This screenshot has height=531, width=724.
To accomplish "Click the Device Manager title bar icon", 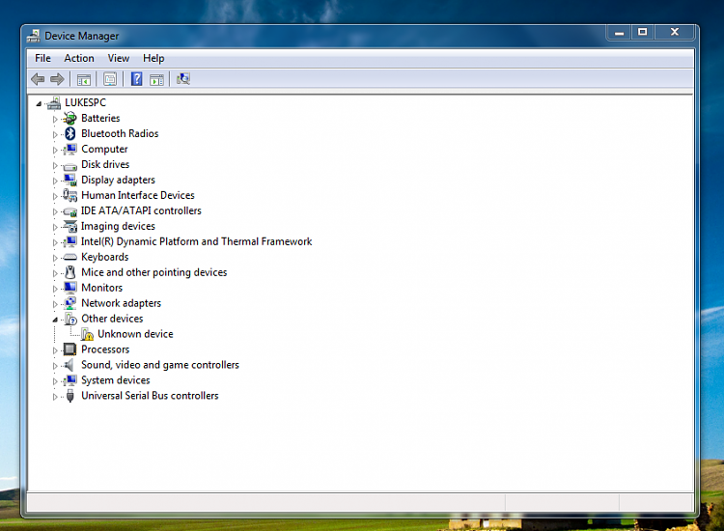I will pos(33,36).
